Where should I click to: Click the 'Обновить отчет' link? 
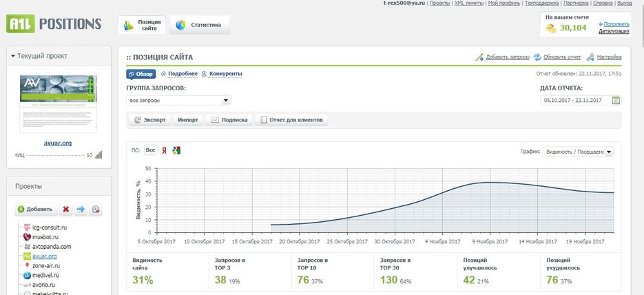tap(558, 57)
